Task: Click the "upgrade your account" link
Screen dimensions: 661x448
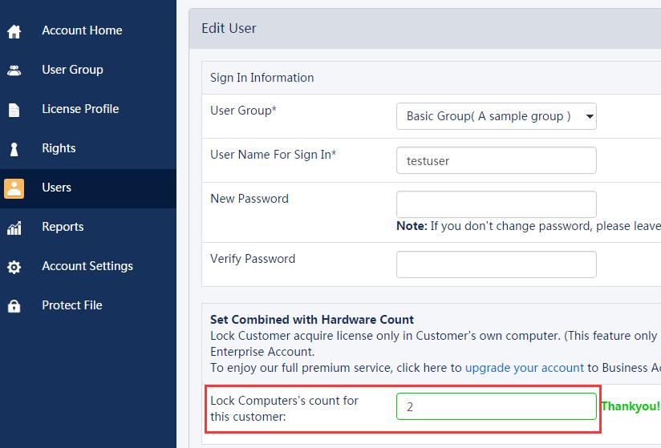Action: tap(525, 368)
